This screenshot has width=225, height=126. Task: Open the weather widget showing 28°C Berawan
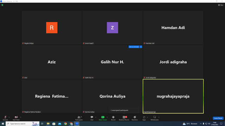(x=190, y=124)
